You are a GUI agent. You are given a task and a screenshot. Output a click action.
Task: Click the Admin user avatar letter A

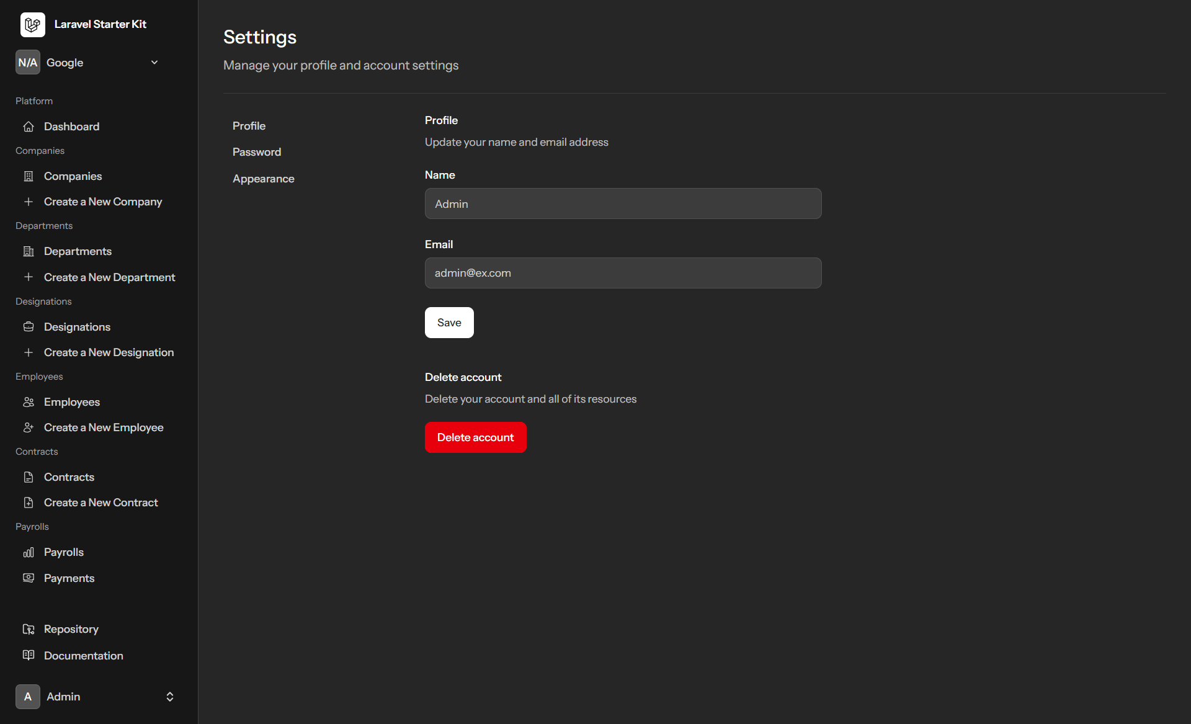[28, 697]
